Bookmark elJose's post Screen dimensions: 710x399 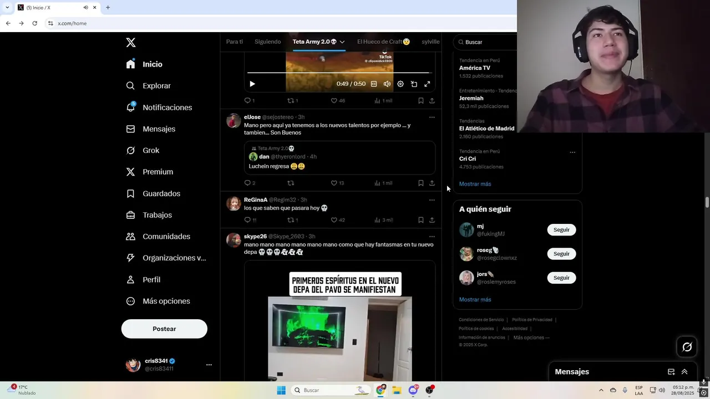click(x=421, y=183)
